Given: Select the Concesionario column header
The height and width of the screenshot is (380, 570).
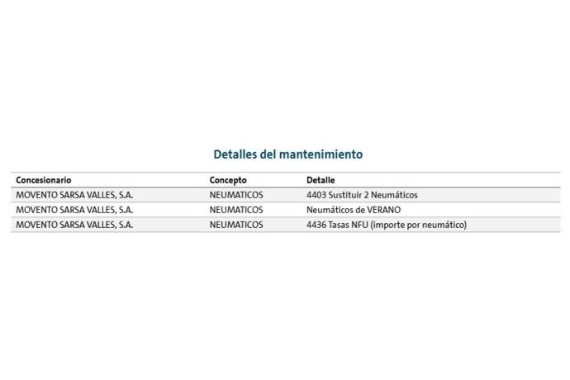Looking at the screenshot, I should (x=44, y=180).
